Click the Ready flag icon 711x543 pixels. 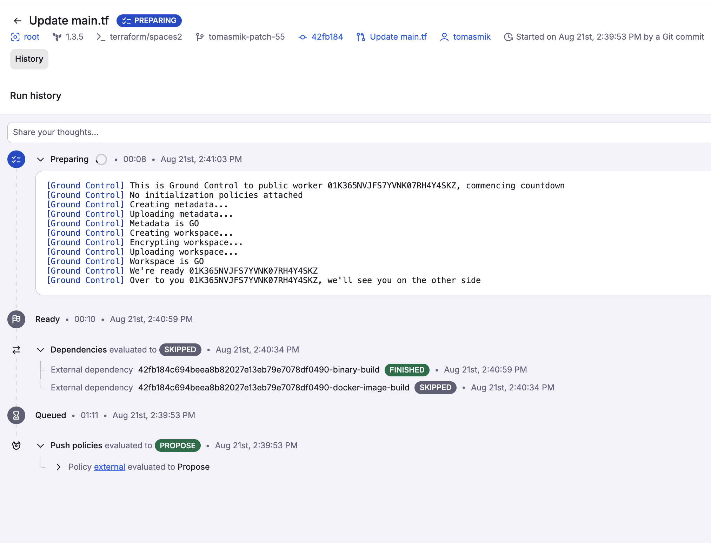tap(16, 319)
